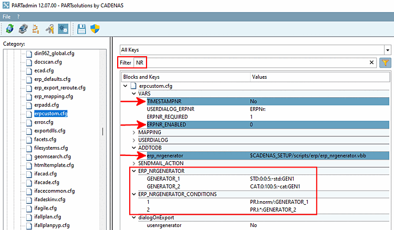Click the category list vertical scrollbar
The height and width of the screenshot is (230, 394).
click(103, 131)
